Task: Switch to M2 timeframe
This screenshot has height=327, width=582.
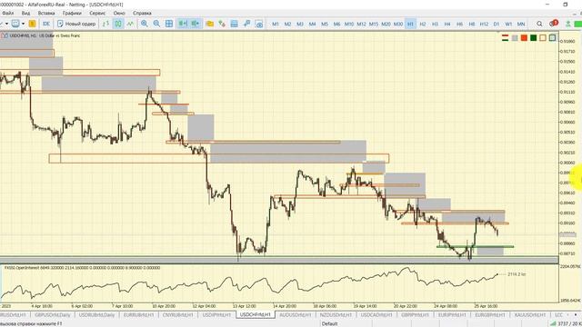Action: 287,24
